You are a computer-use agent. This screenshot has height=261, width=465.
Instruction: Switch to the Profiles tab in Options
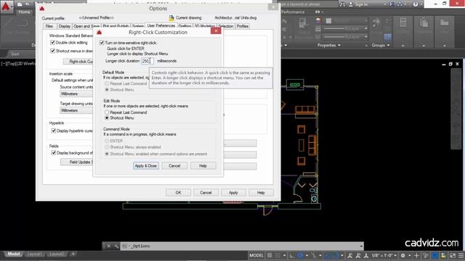pos(243,26)
